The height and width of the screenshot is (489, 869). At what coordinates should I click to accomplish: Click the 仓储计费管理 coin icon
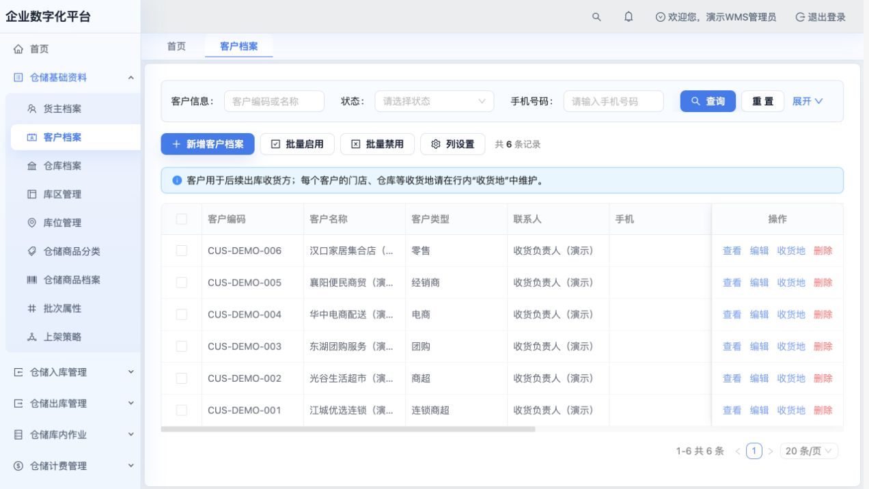pyautogui.click(x=18, y=466)
